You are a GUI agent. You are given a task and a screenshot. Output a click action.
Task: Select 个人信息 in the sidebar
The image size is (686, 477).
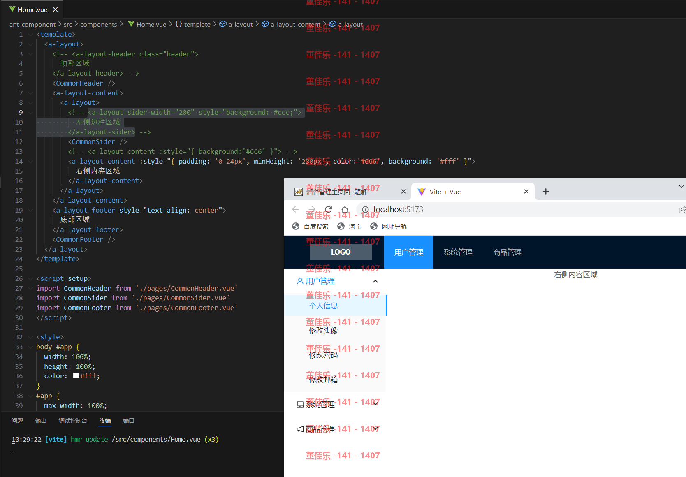(x=335, y=306)
